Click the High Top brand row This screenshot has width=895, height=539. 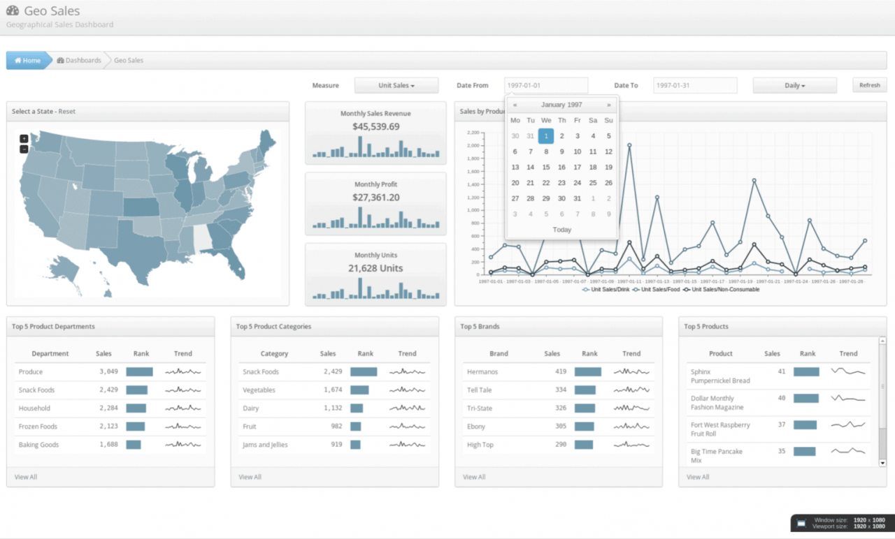point(559,445)
